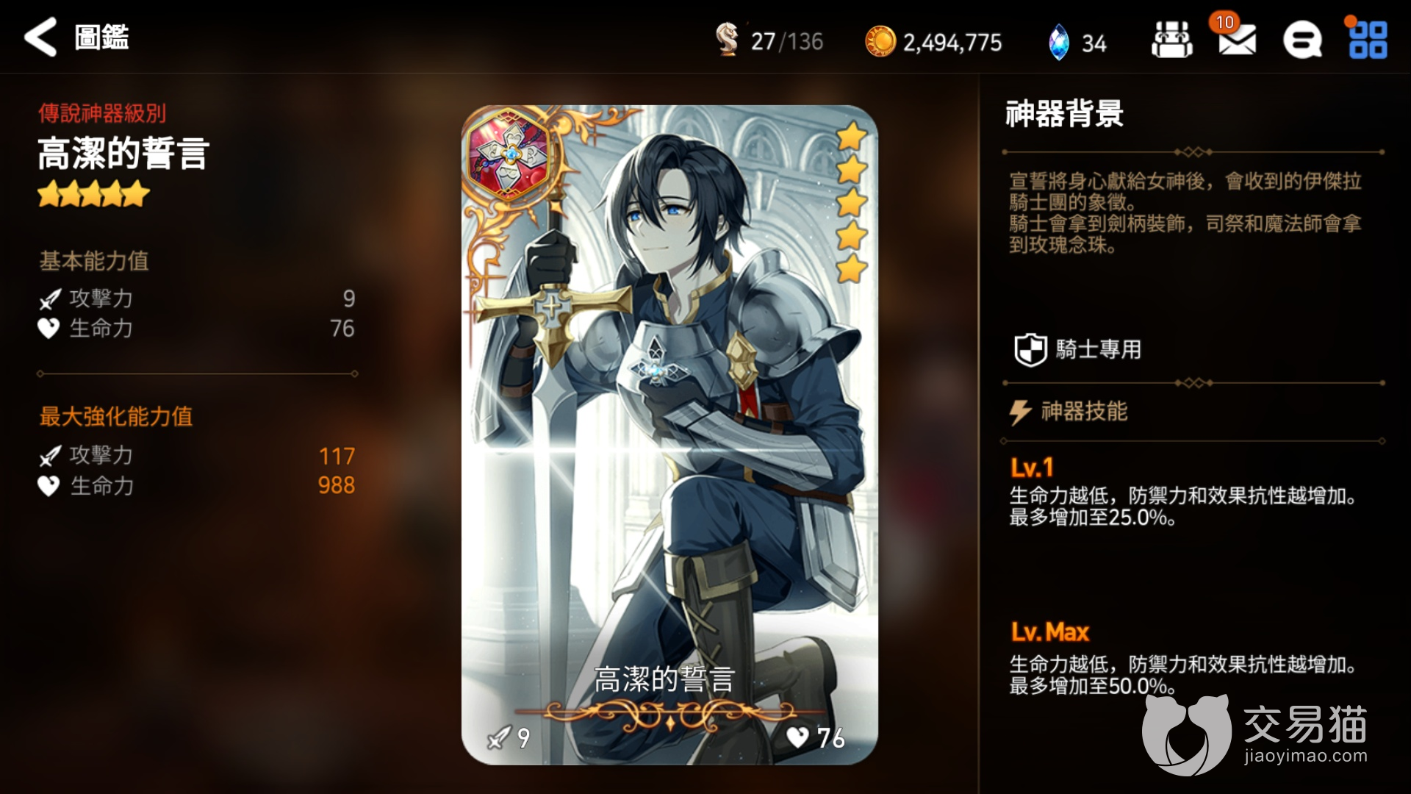Select the 圖鑑 header title

[x=102, y=37]
